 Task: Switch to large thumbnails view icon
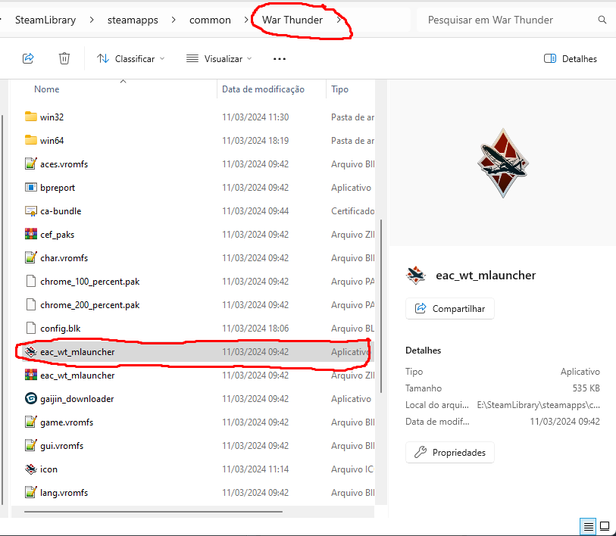click(605, 526)
